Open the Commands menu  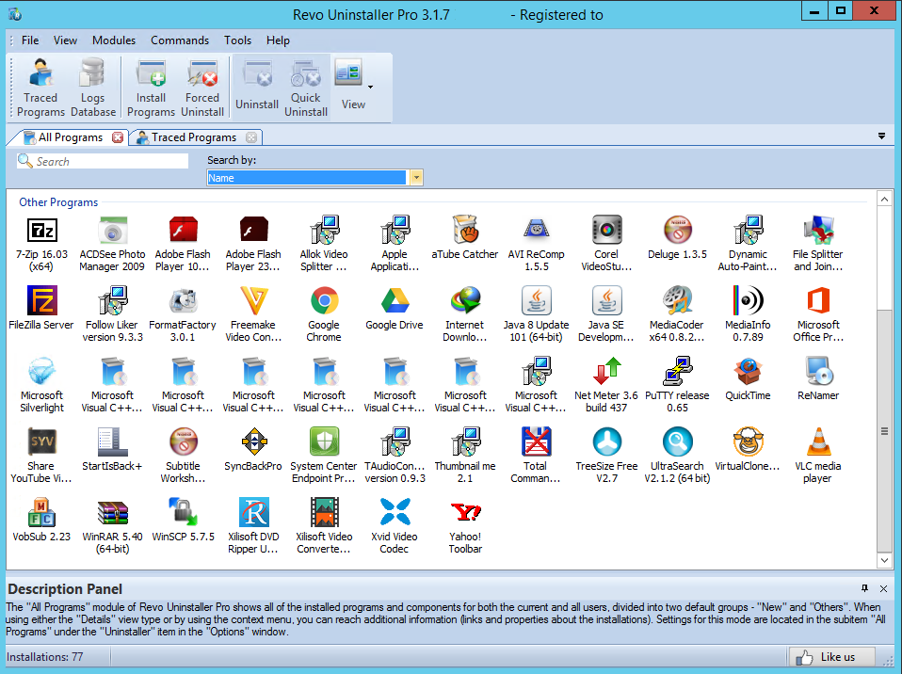(180, 40)
